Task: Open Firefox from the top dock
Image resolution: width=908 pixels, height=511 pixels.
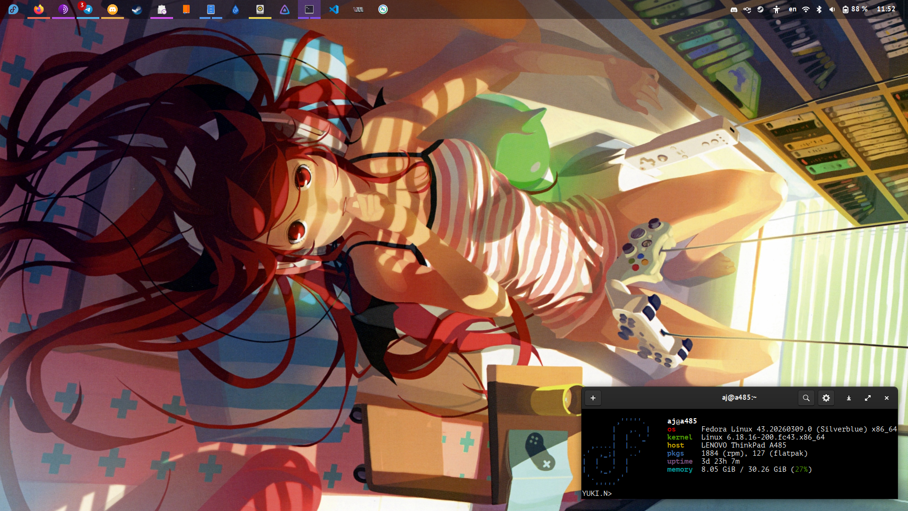Action: click(39, 9)
